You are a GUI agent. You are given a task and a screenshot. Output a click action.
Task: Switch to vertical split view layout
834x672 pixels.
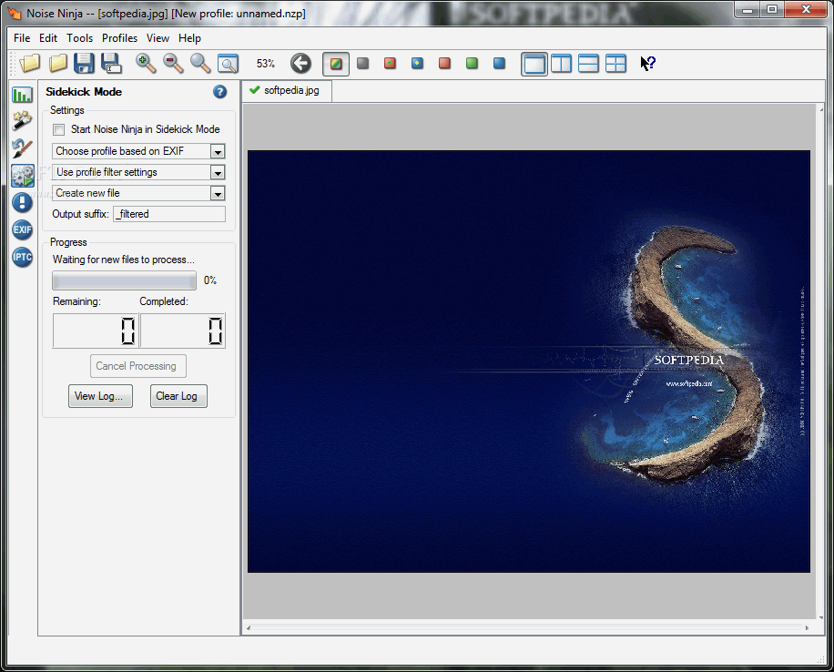coord(561,64)
